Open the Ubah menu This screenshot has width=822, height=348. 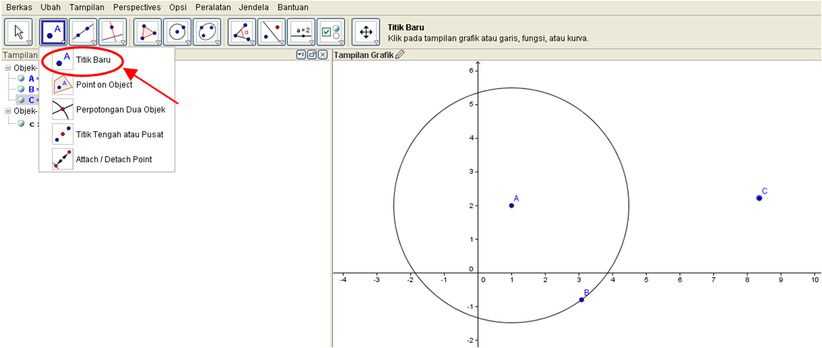(x=51, y=8)
